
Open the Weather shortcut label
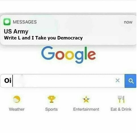[17, 109]
